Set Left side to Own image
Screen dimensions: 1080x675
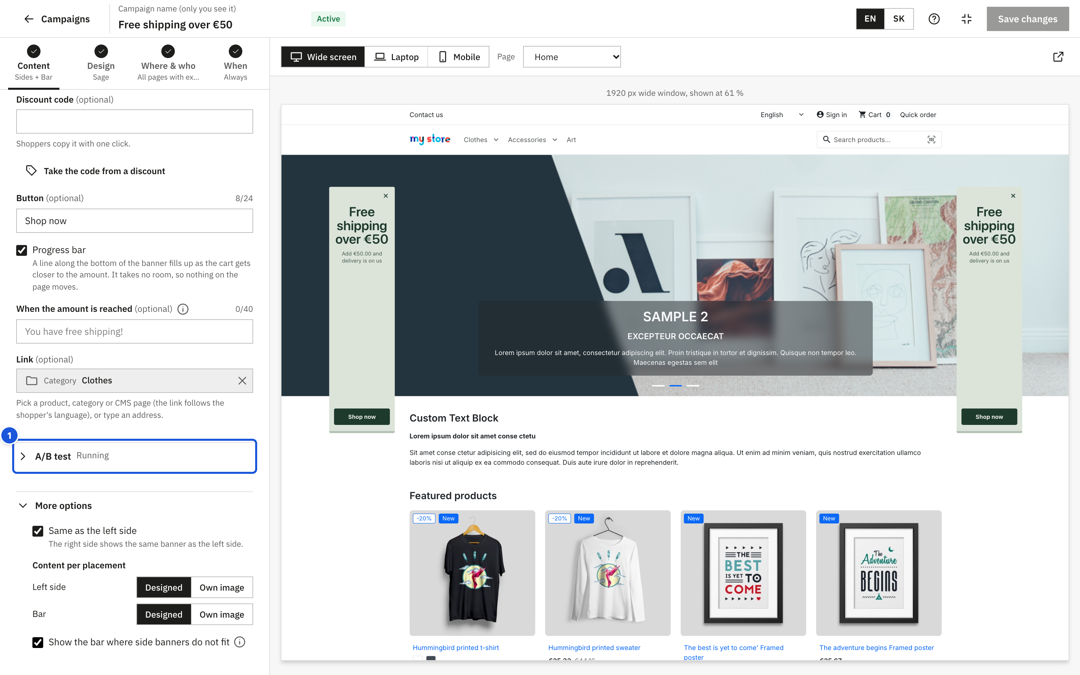click(222, 588)
